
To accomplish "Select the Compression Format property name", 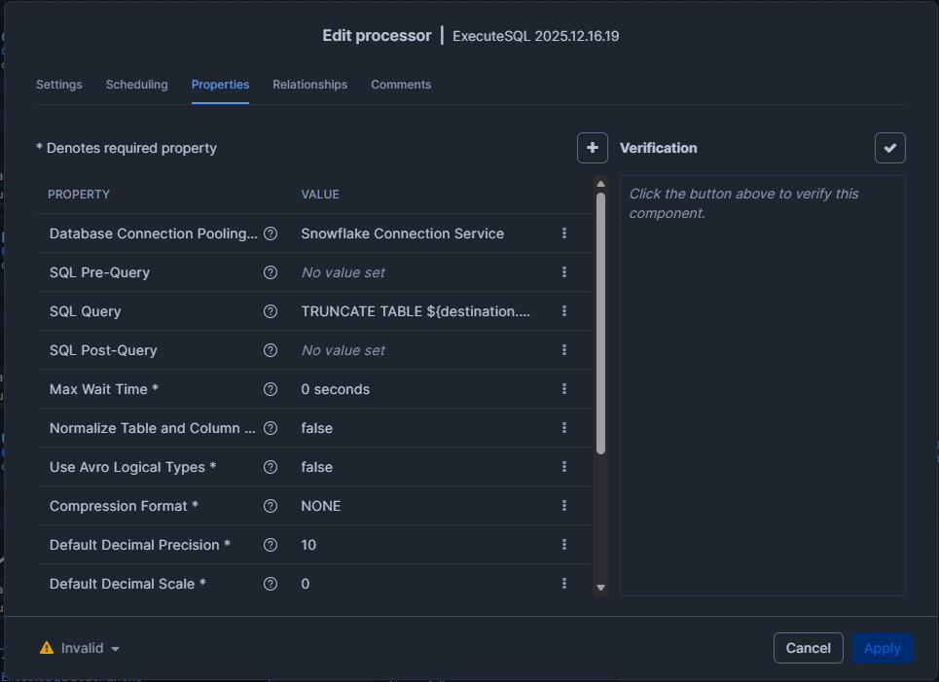I will (124, 506).
